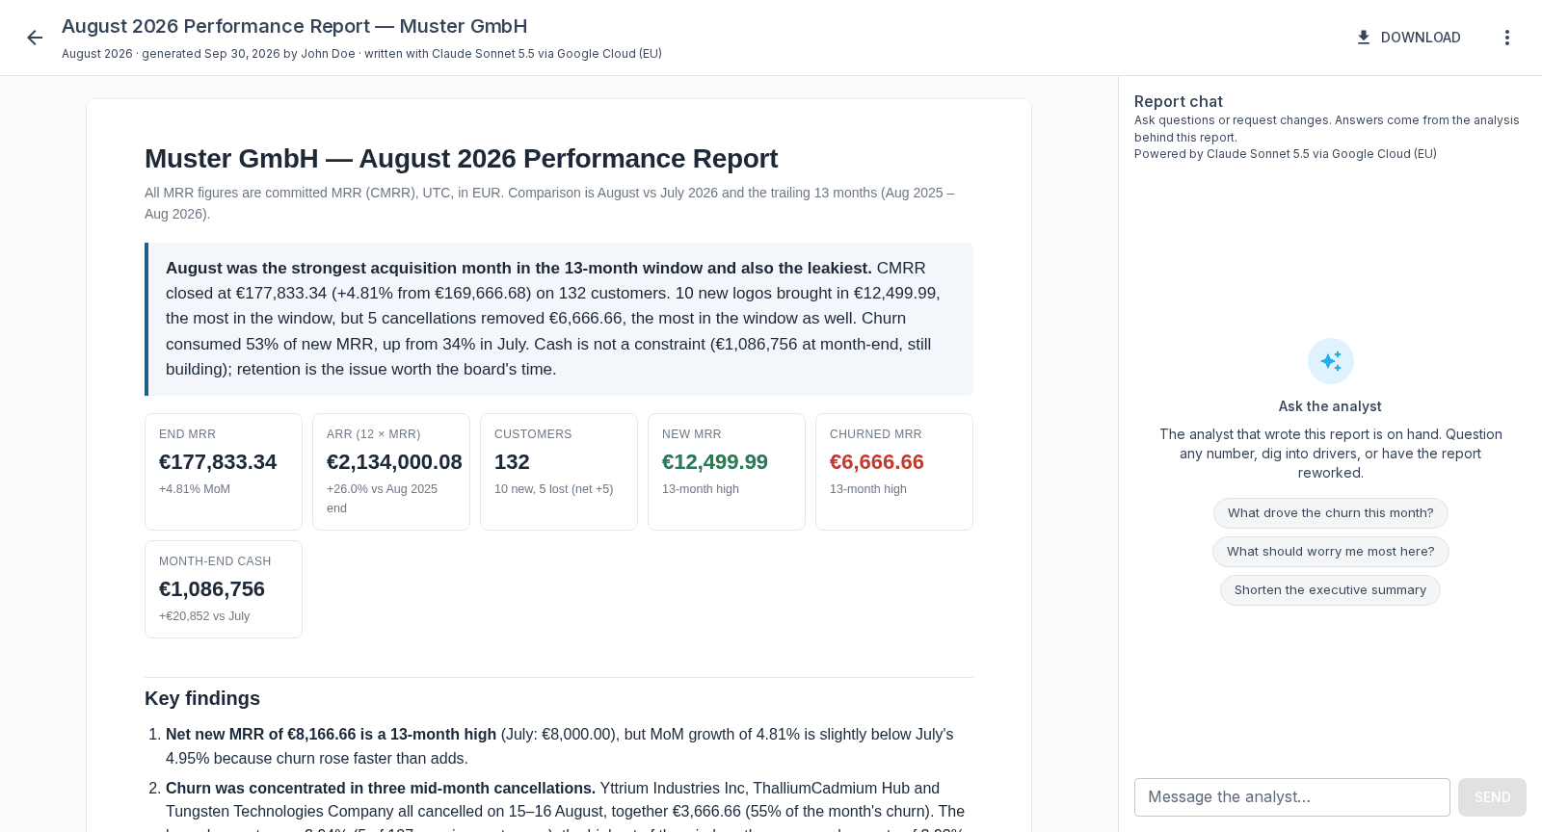This screenshot has width=1542, height=832.
Task: Click the bold executive summary sentence
Action: pyautogui.click(x=518, y=269)
